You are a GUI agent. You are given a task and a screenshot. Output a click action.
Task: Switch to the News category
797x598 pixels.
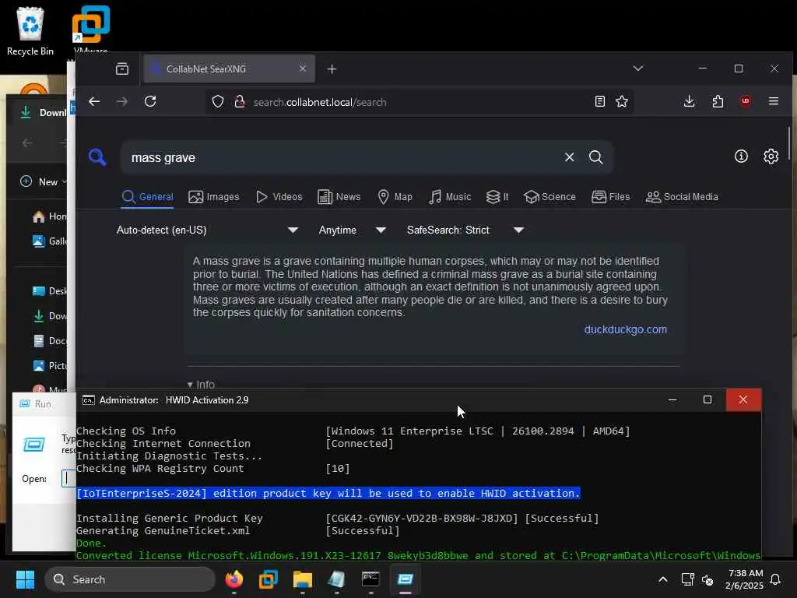click(339, 197)
